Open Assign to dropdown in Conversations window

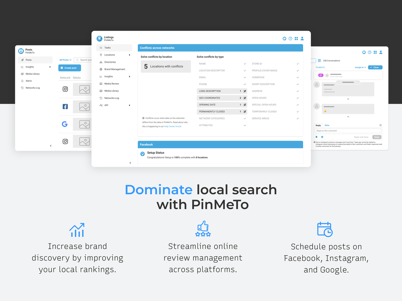[x=361, y=68]
